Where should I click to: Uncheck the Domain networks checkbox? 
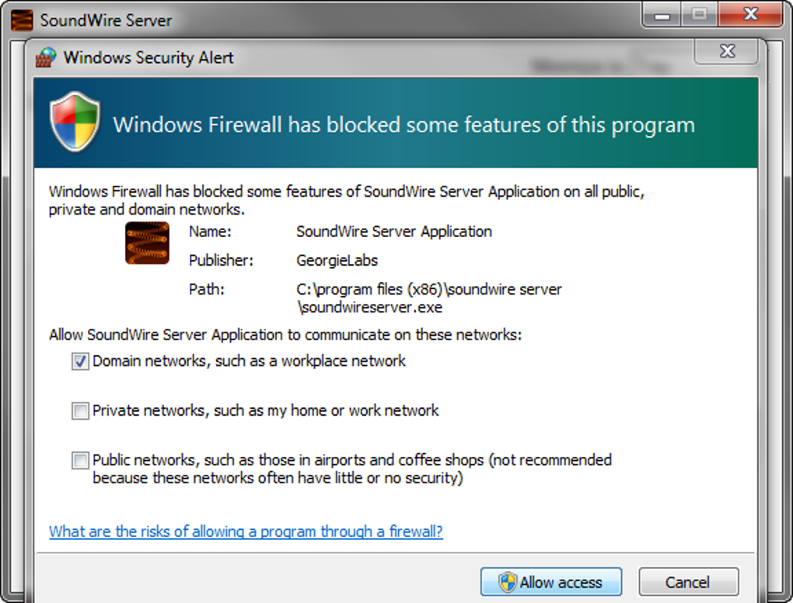tap(80, 362)
